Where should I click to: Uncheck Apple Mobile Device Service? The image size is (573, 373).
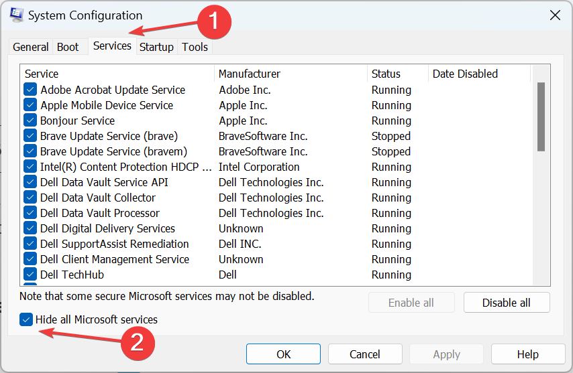pyautogui.click(x=30, y=104)
